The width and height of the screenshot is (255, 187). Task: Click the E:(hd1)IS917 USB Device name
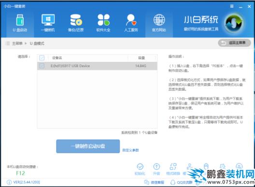coord(70,66)
